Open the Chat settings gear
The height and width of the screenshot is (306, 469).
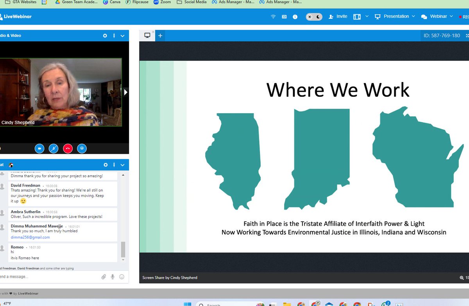pos(105,165)
